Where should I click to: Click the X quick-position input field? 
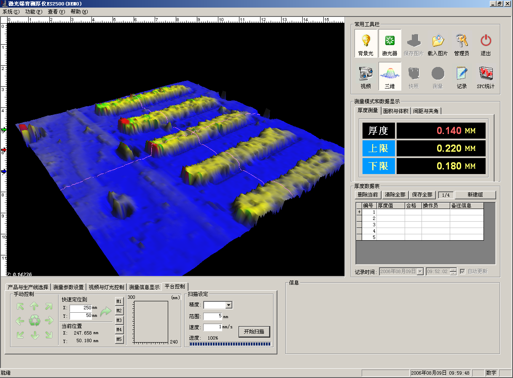point(81,308)
